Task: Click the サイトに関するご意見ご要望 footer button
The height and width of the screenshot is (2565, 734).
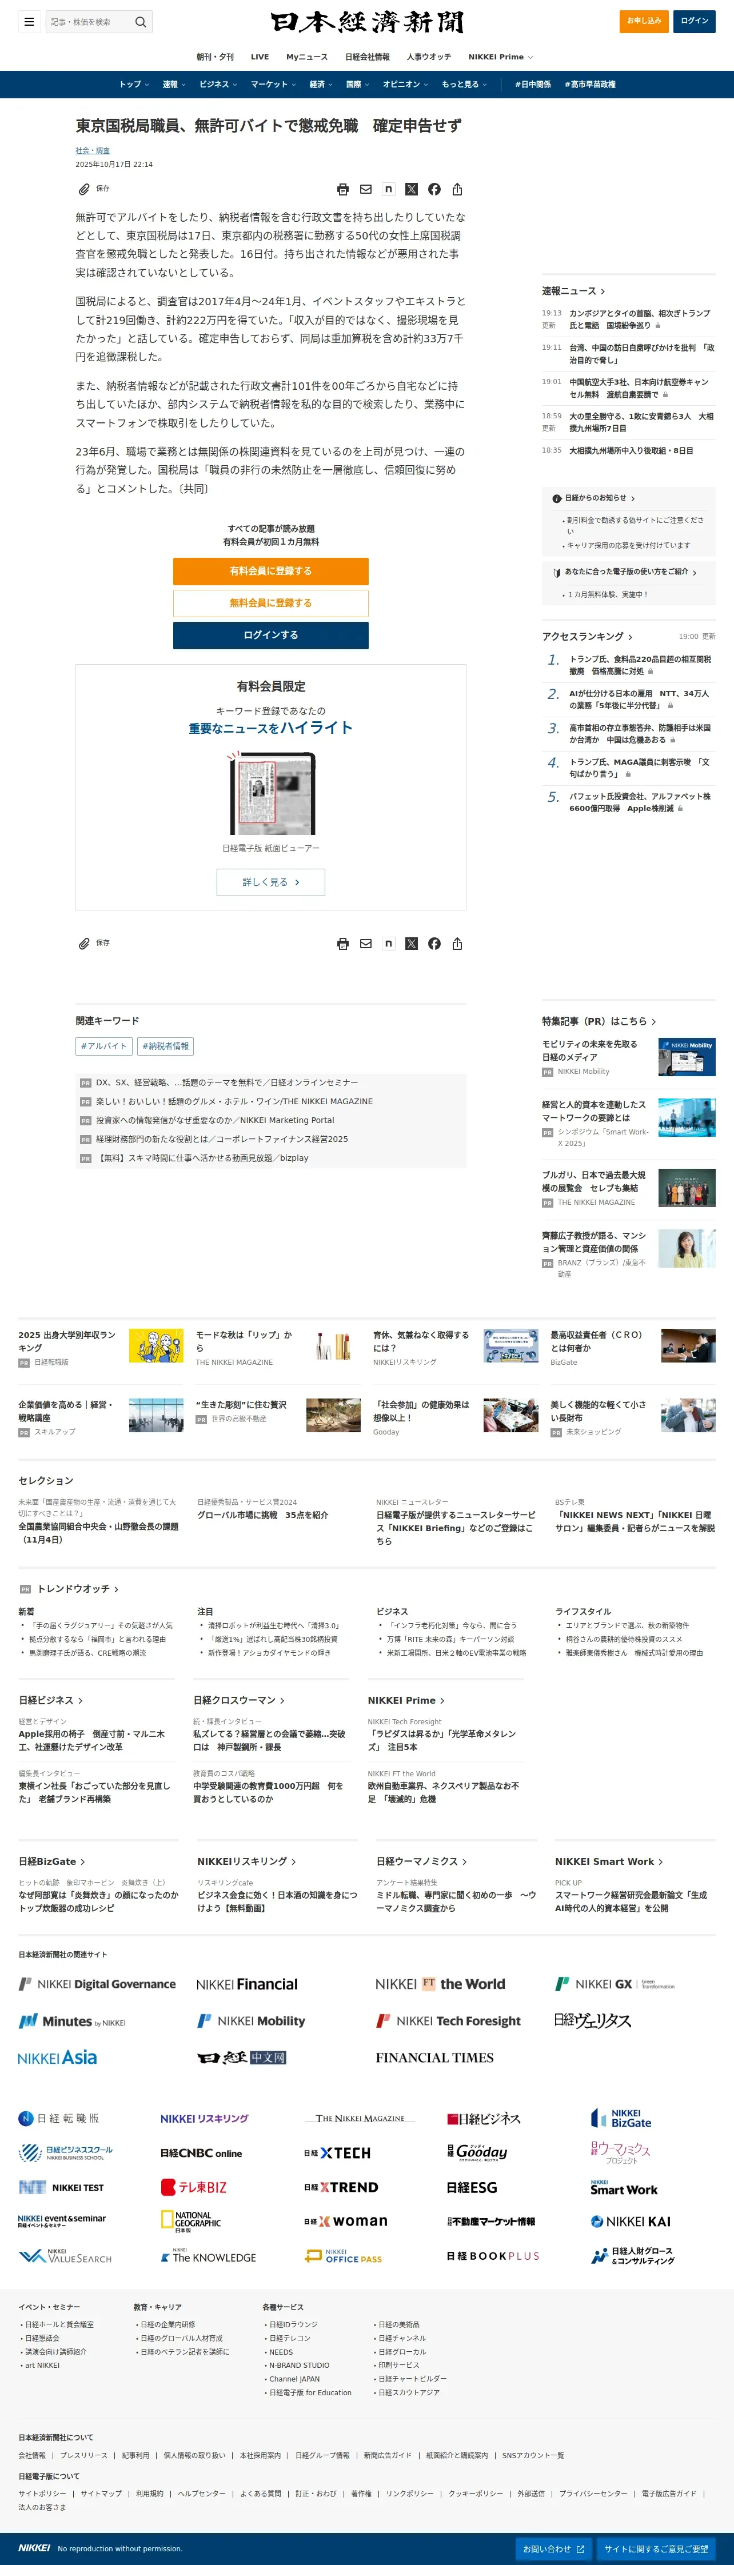Action: click(x=656, y=2549)
